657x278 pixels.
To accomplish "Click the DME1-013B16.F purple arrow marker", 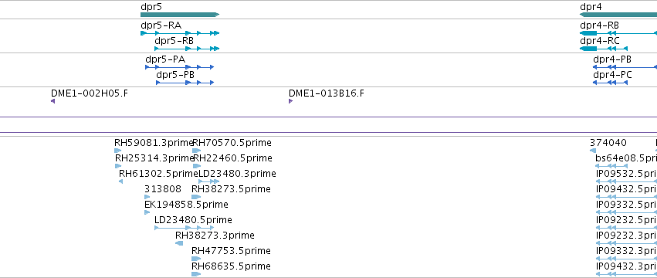I will pos(290,101).
